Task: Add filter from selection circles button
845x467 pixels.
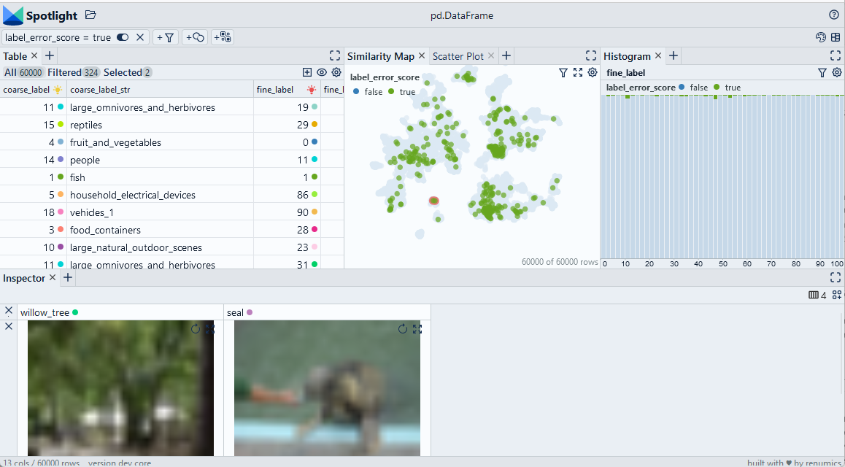Action: [195, 37]
